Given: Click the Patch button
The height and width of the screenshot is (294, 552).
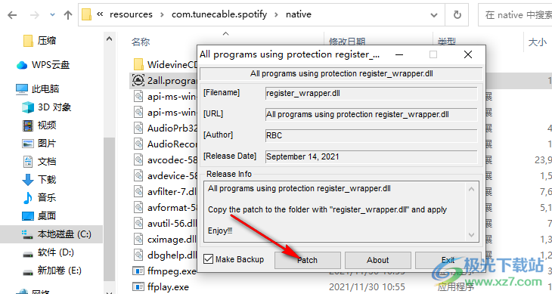Looking at the screenshot, I should point(307,260).
